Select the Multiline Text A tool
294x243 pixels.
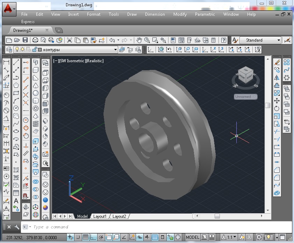16,201
